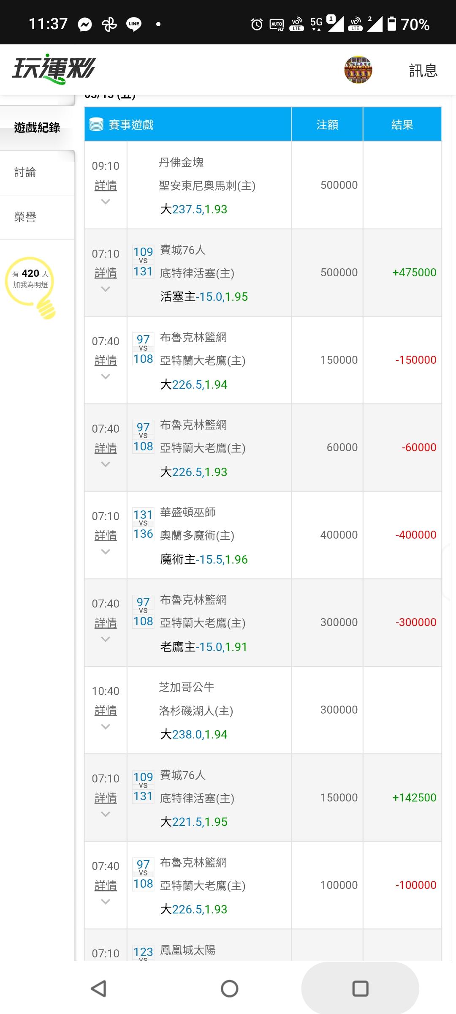This screenshot has height=1014, width=456.
Task: Open 訊息 messages
Action: [x=423, y=71]
